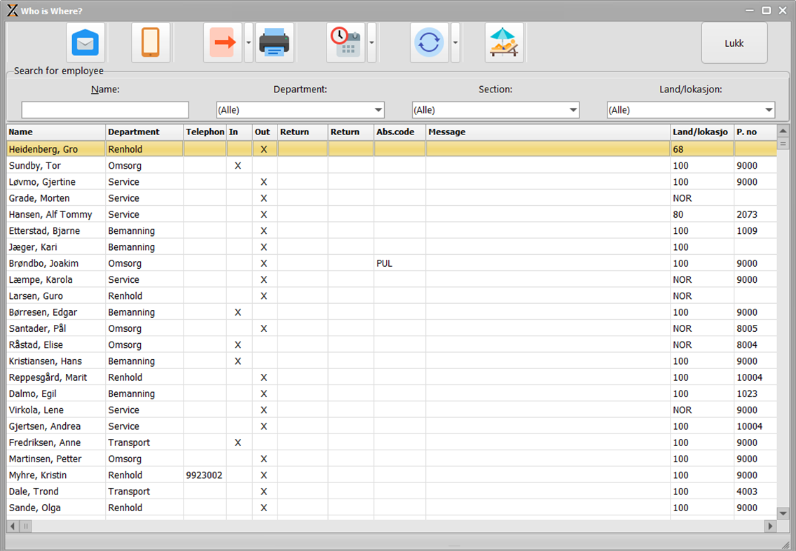Open the Department filter combo box
This screenshot has height=551, width=796.
pos(300,109)
